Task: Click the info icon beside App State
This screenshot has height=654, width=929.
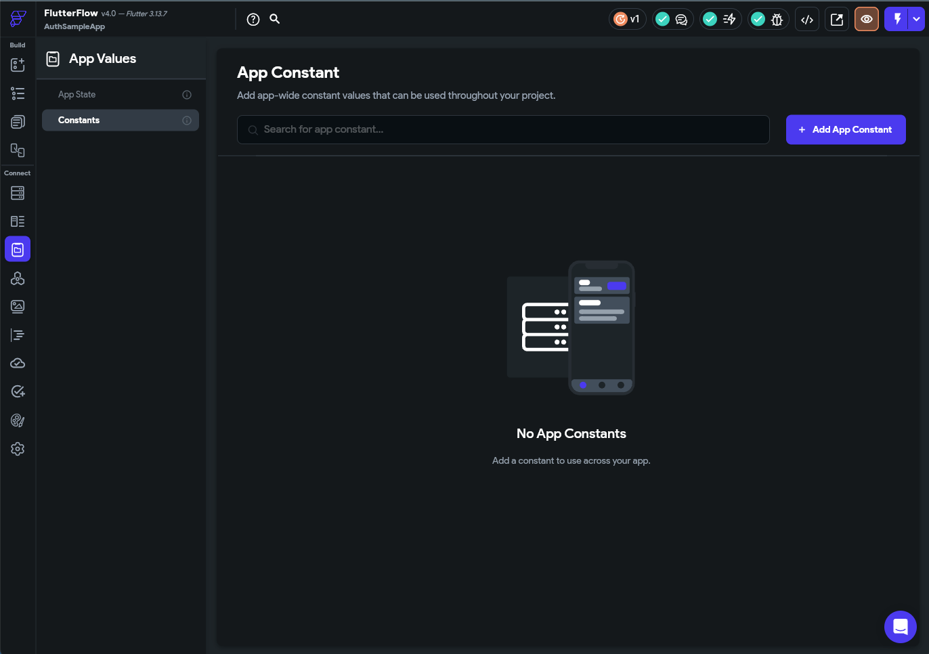Action: coord(187,95)
